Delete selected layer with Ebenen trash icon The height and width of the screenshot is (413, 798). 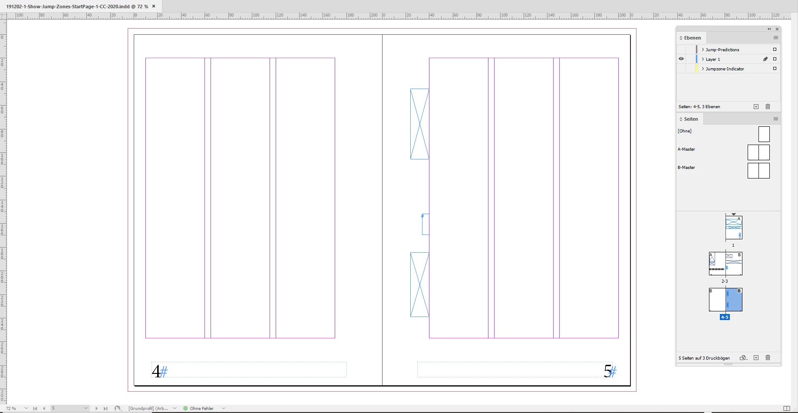[768, 106]
